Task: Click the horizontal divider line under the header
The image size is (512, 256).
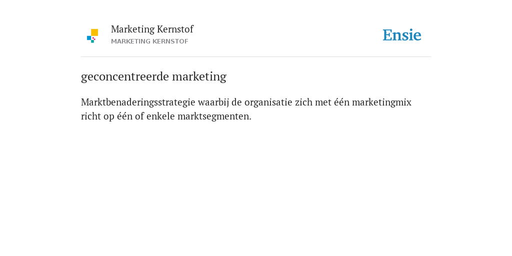Action: [x=256, y=57]
